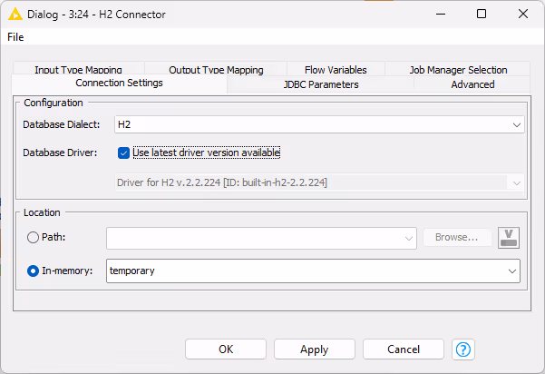The image size is (545, 374).
Task: Expand the Database Dialect dropdown
Action: [x=516, y=124]
